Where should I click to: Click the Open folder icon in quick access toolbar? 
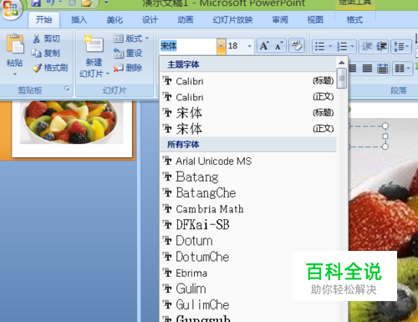point(87,3)
